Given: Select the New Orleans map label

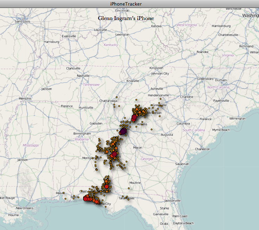Looking at the screenshot, I should (24, 208).
